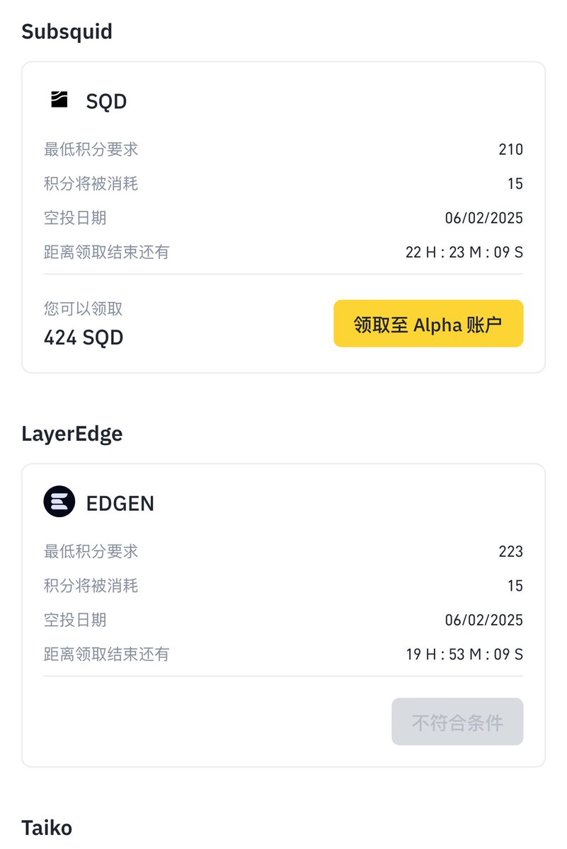Screen dimensions: 567x849
Task: Click the 210 minimum points value
Action: 510,149
